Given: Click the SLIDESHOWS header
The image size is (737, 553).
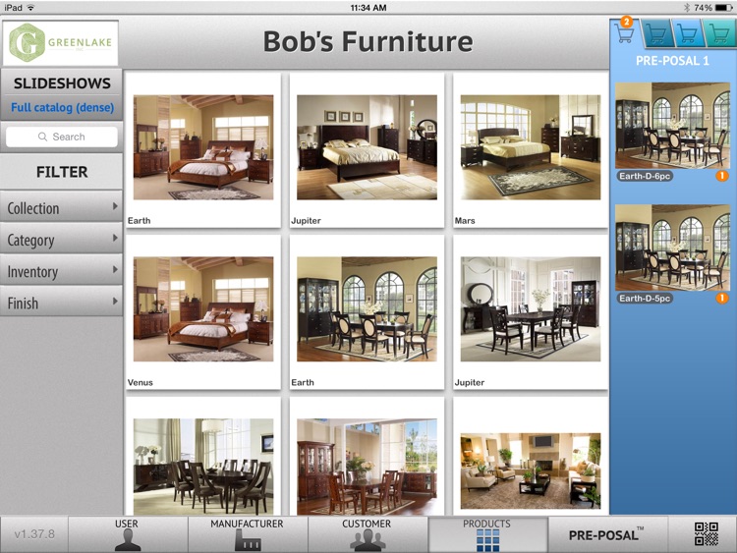Looking at the screenshot, I should coord(62,83).
